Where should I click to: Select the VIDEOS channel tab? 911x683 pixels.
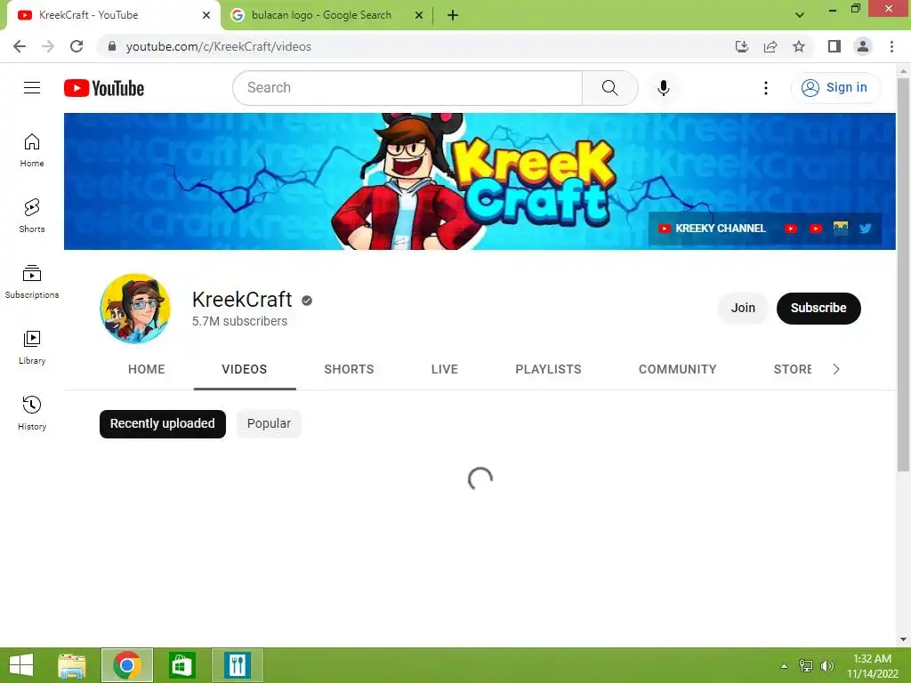click(245, 369)
